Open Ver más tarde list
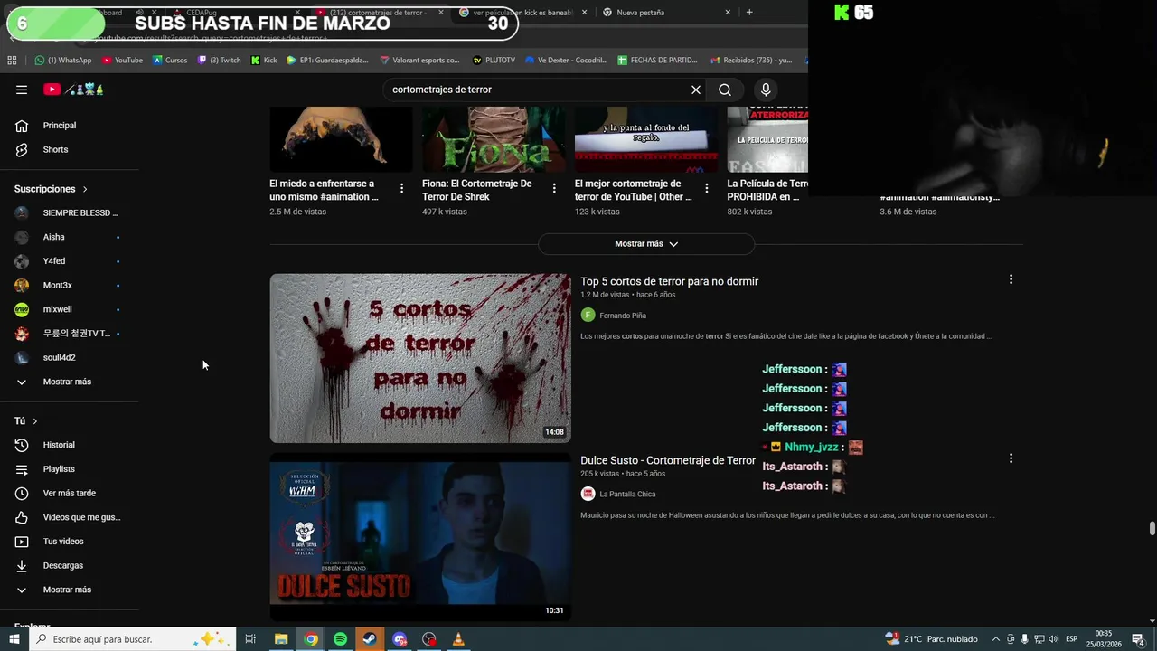Viewport: 1157px width, 651px height. (x=70, y=493)
